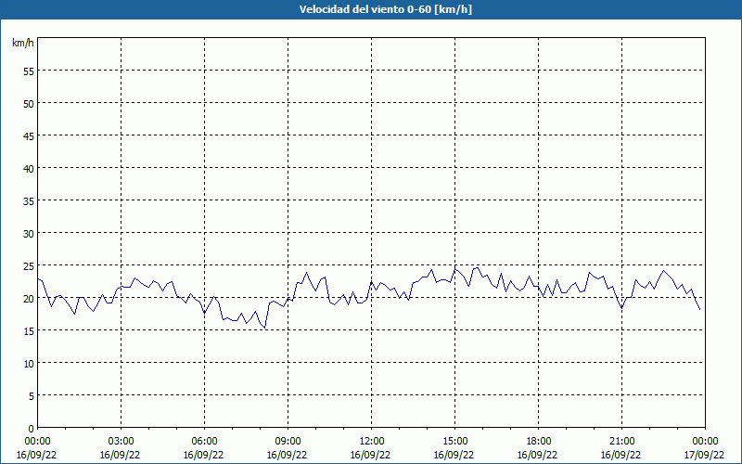Click the y-axis value 40

pyautogui.click(x=29, y=169)
